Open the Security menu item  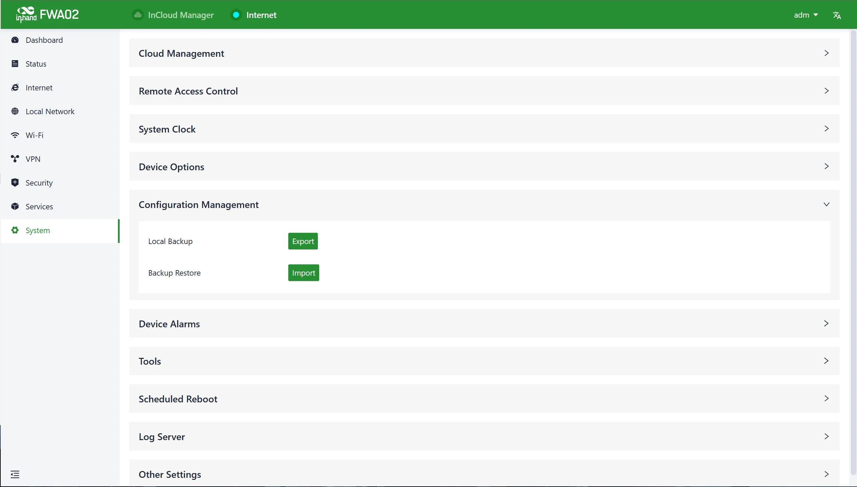[60, 183]
